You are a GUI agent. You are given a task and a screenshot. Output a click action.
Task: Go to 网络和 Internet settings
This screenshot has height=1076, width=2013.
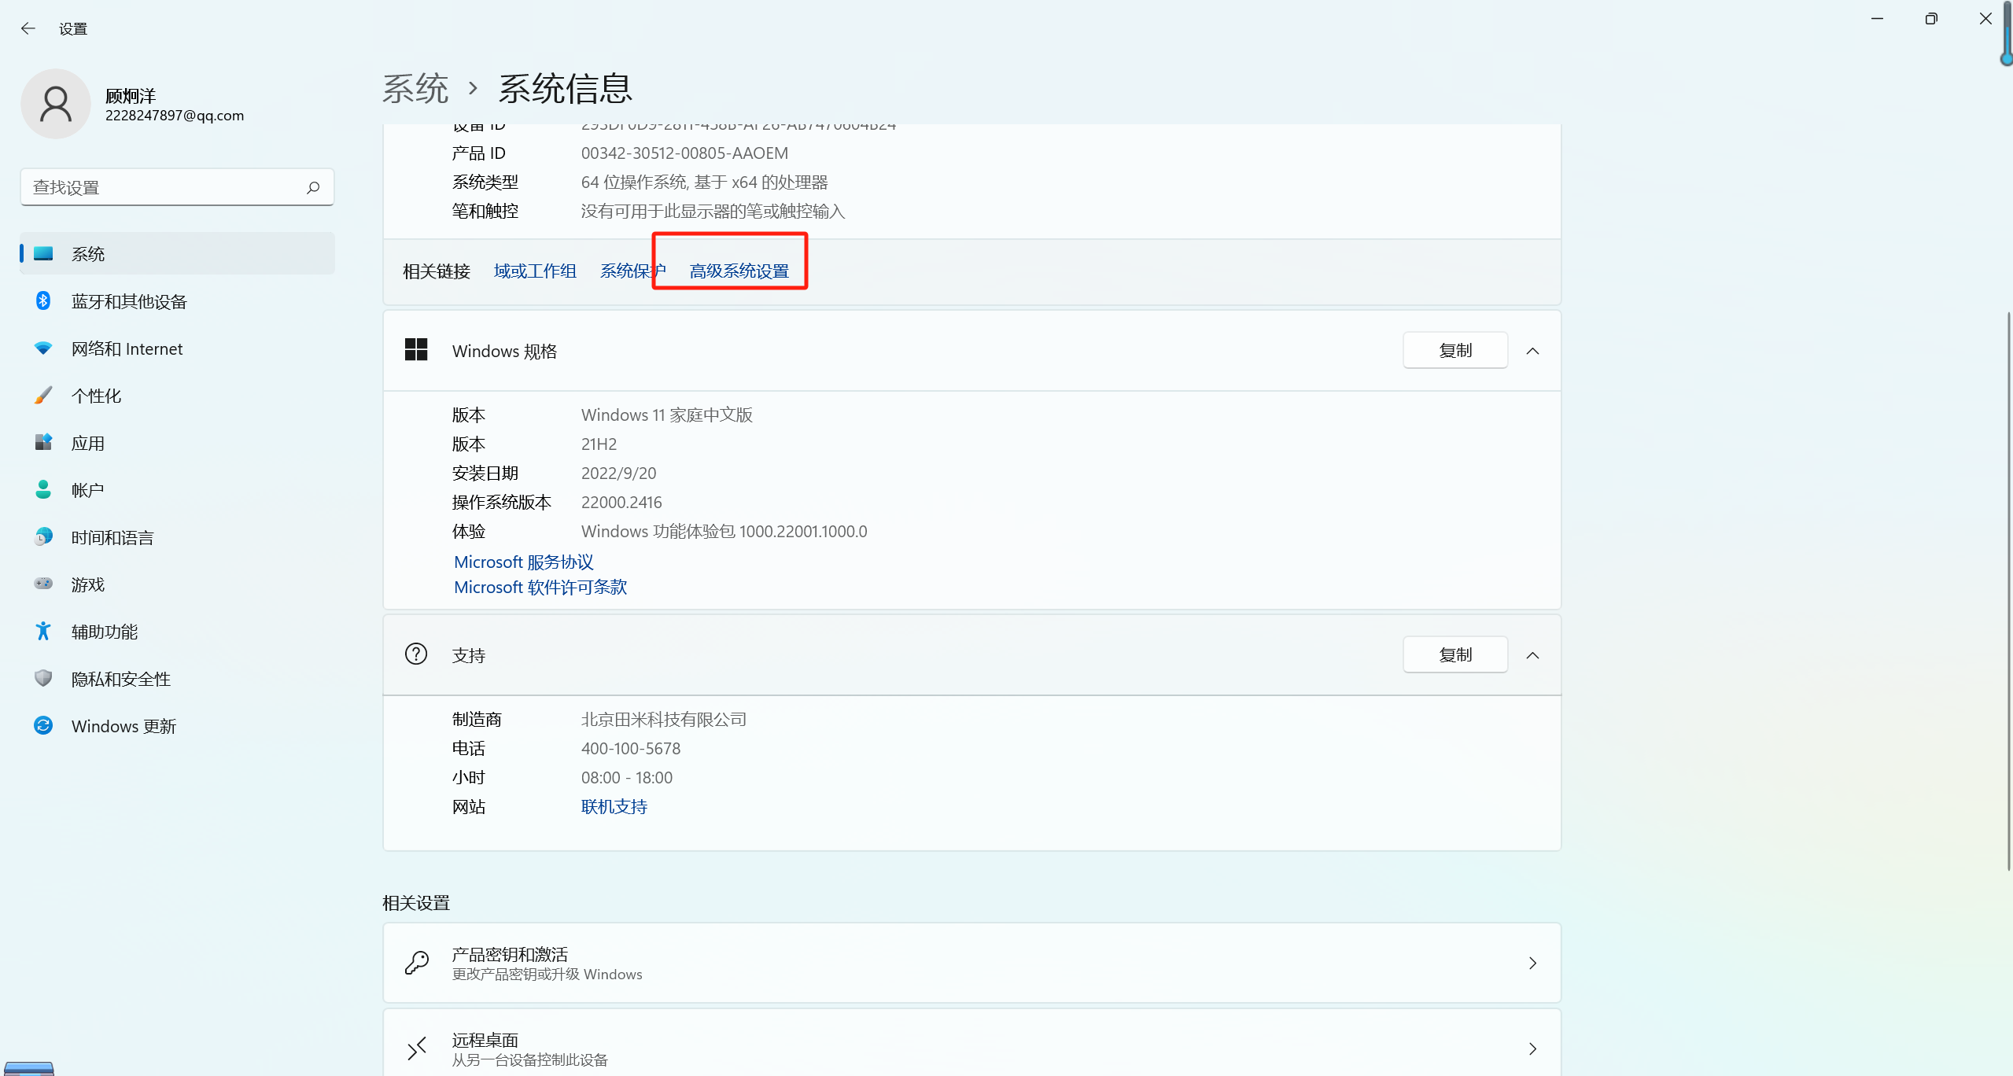pyautogui.click(x=178, y=348)
